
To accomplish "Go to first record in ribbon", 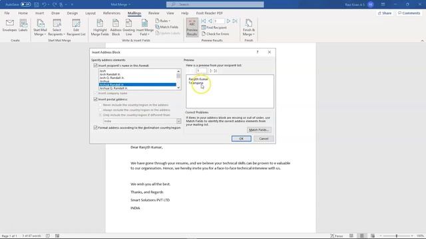I will pyautogui.click(x=204, y=21).
